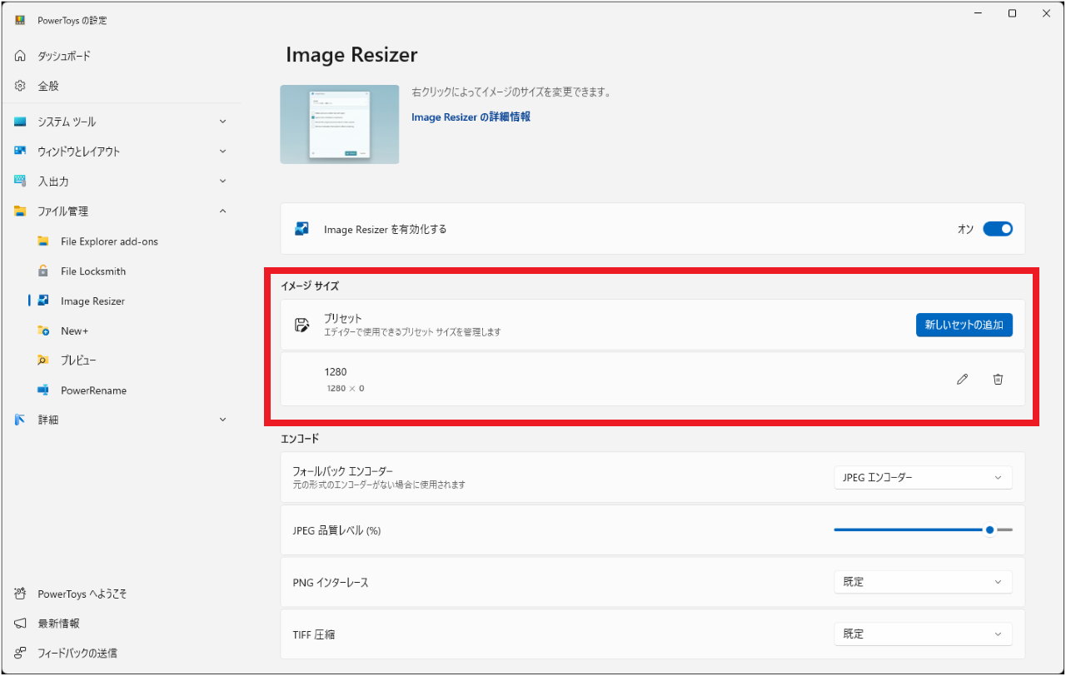Expand the 詳細 section chevron
1066x676 pixels.
(222, 420)
